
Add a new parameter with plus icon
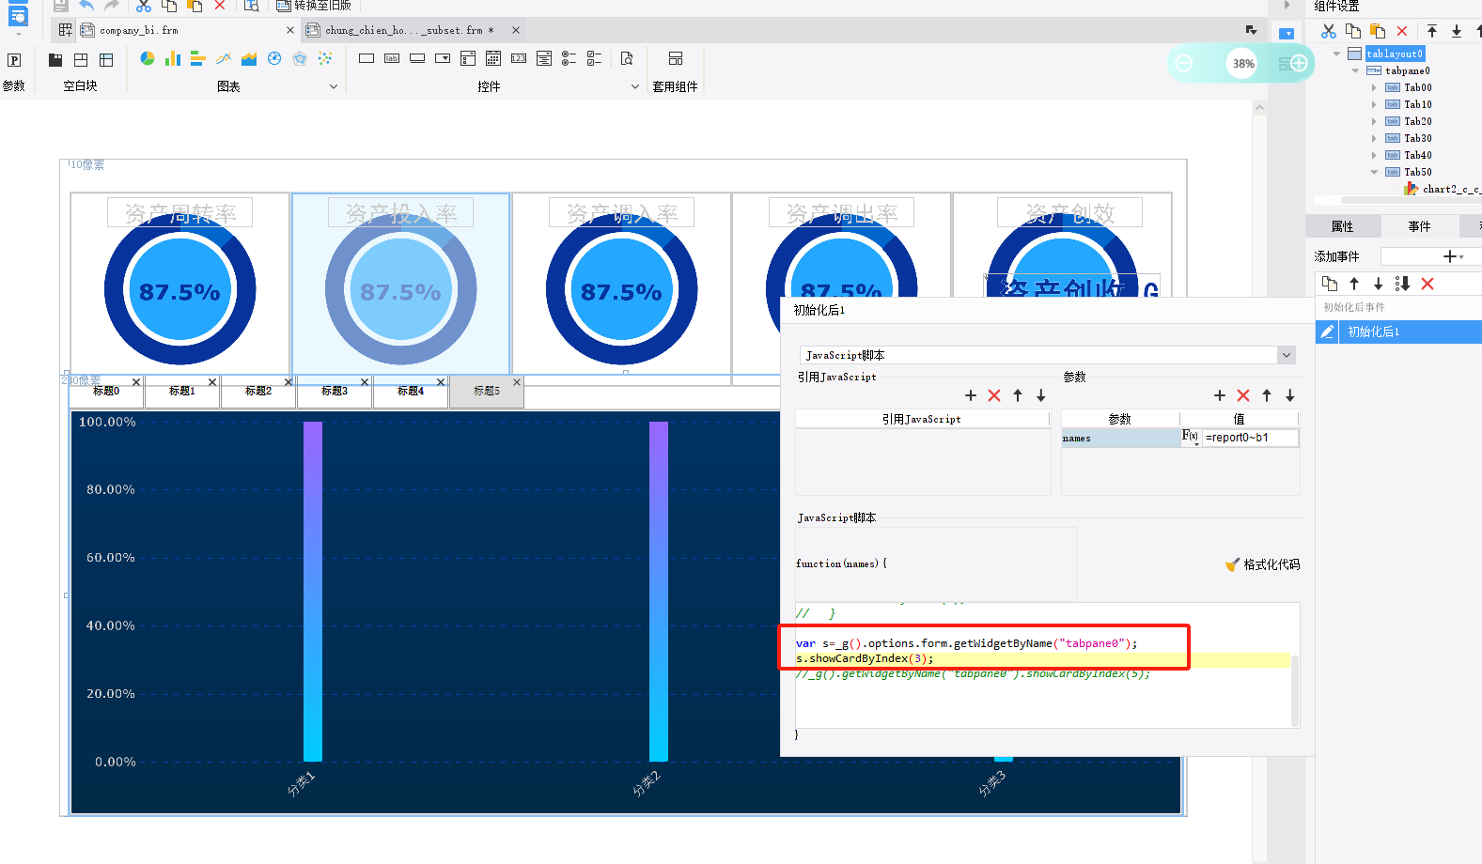tap(1220, 395)
